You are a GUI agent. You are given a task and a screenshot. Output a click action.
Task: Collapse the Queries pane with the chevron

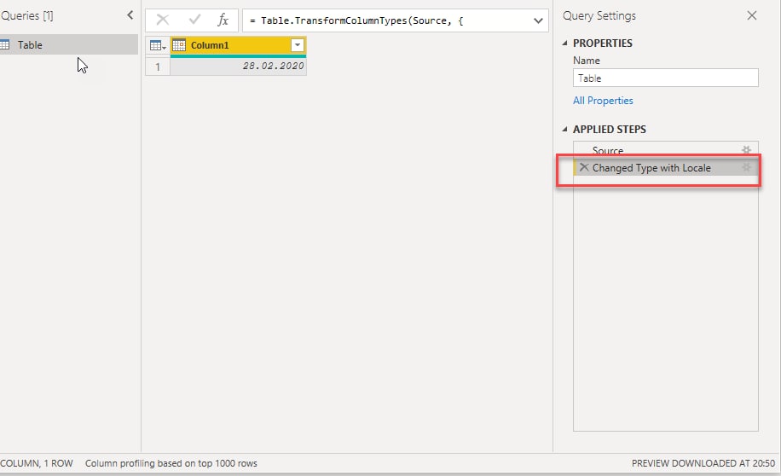(x=130, y=15)
